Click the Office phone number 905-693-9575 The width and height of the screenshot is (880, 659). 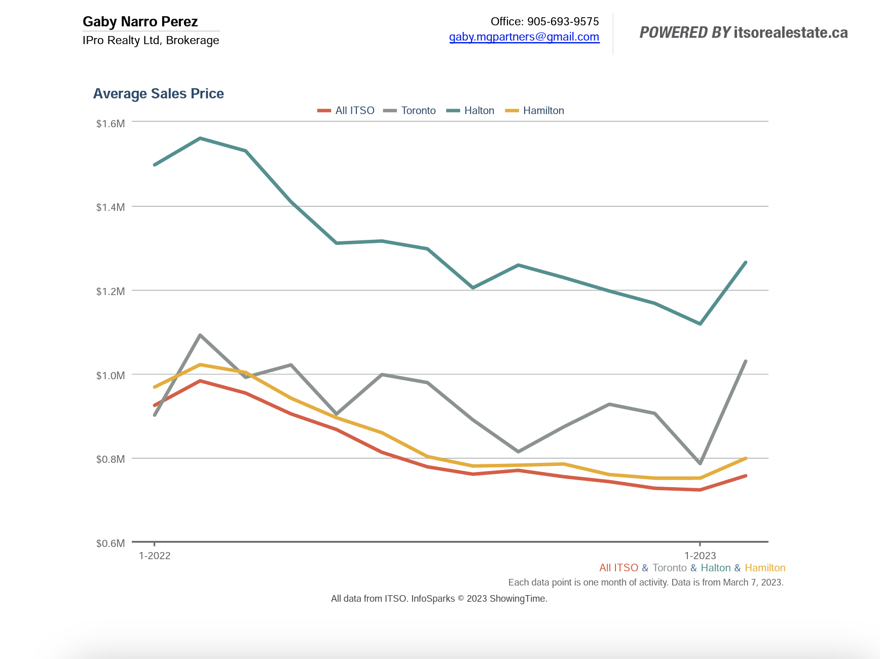point(563,21)
